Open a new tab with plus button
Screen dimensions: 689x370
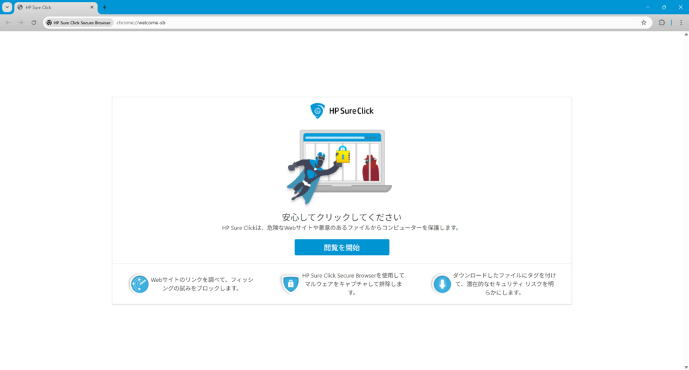[x=104, y=7]
